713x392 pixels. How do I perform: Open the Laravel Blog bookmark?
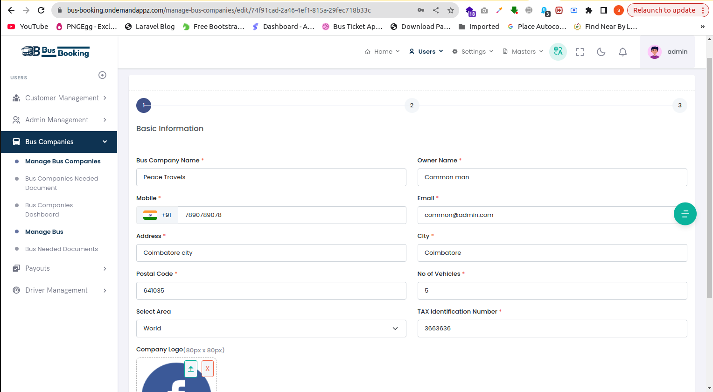click(150, 27)
